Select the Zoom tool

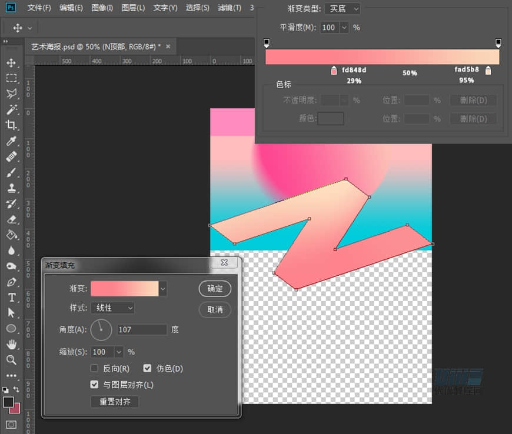click(11, 360)
